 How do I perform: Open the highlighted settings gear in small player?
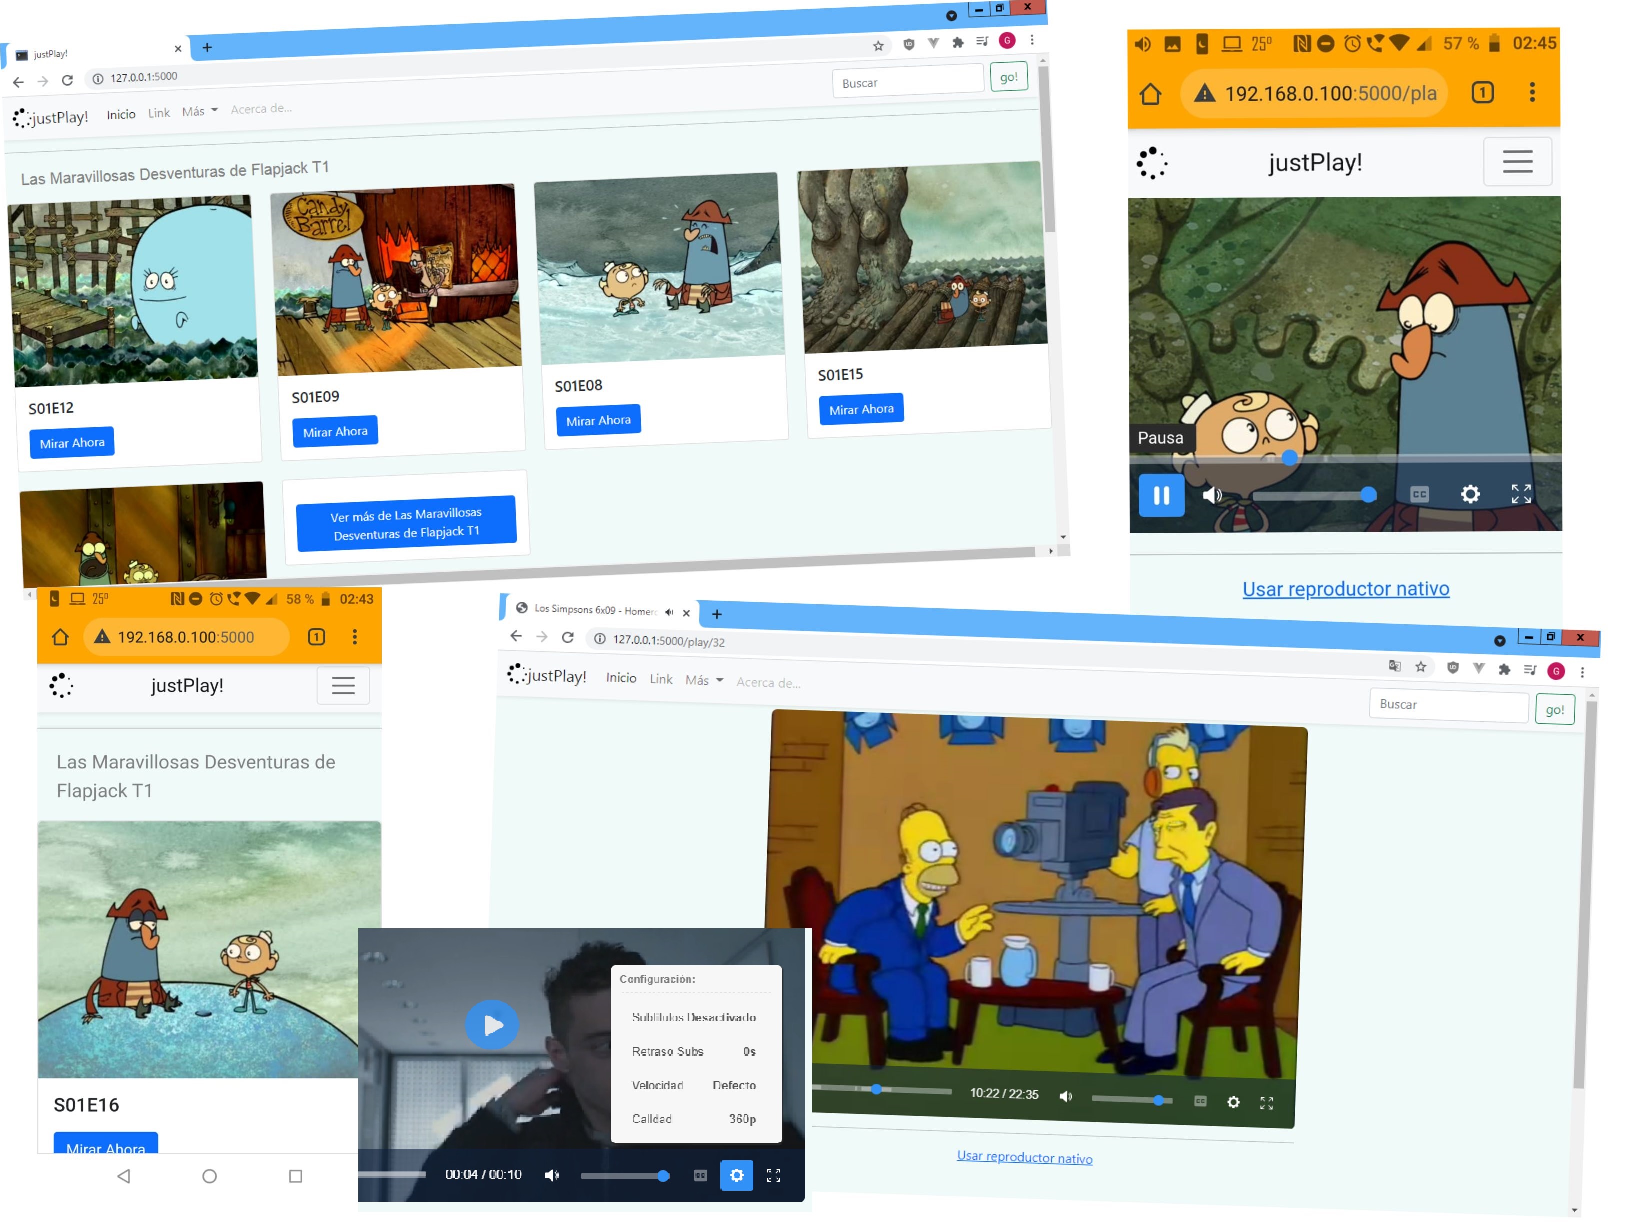[736, 1175]
